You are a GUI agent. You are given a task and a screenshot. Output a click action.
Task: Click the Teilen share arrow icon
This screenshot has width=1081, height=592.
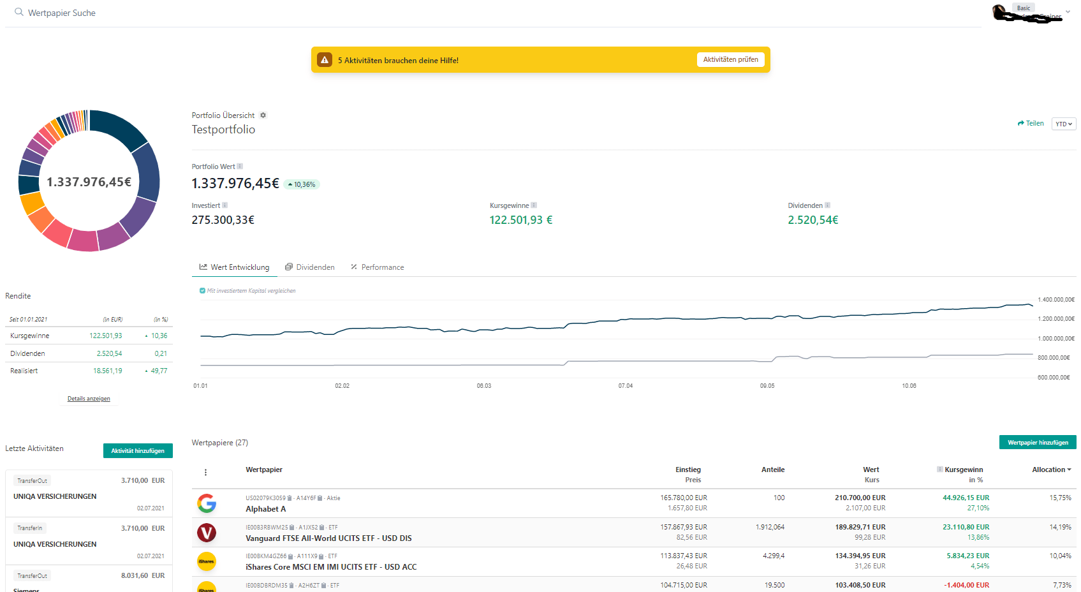pyautogui.click(x=1020, y=124)
